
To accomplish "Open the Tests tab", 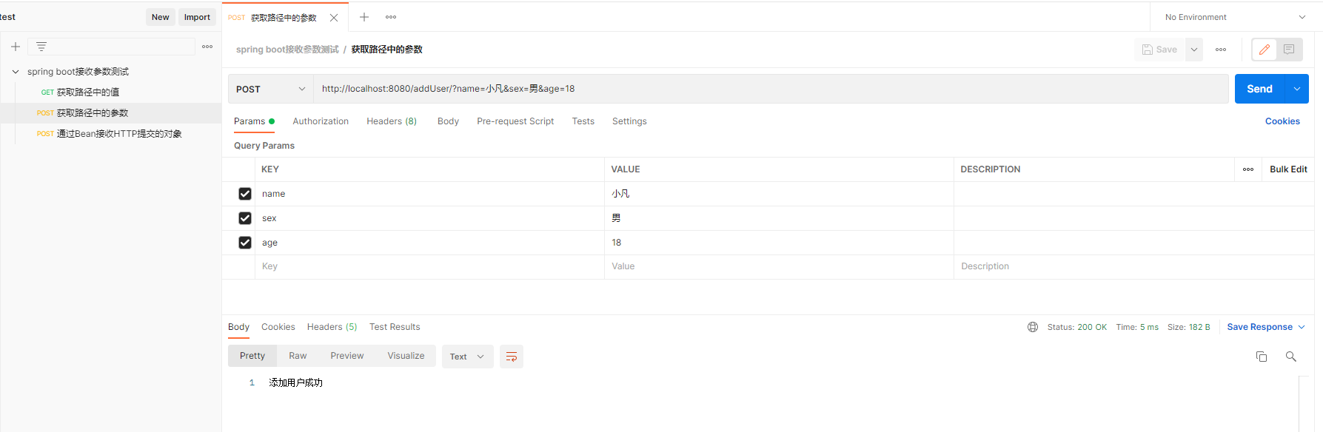I will [583, 121].
